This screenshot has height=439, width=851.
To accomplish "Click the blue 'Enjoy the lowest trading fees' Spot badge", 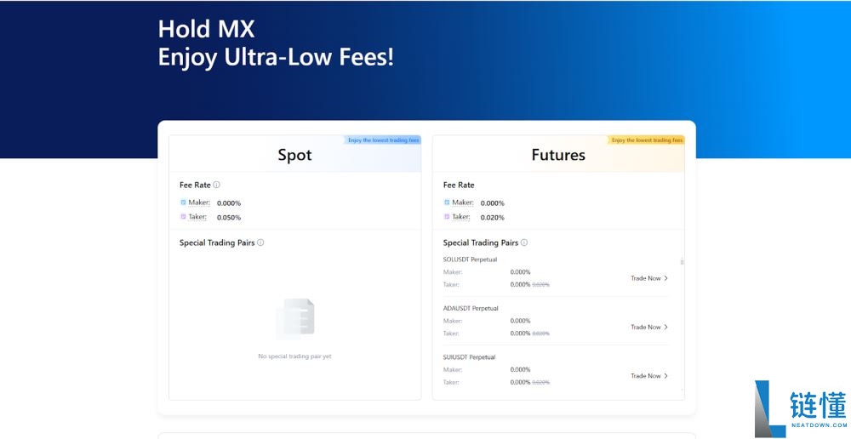I will [x=383, y=140].
